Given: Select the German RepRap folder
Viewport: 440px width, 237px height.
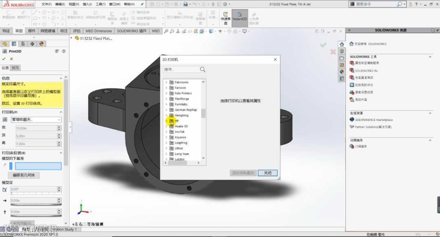Looking at the screenshot, I should pos(186,110).
